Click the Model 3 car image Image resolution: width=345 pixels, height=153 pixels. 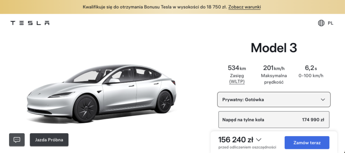tap(102, 94)
